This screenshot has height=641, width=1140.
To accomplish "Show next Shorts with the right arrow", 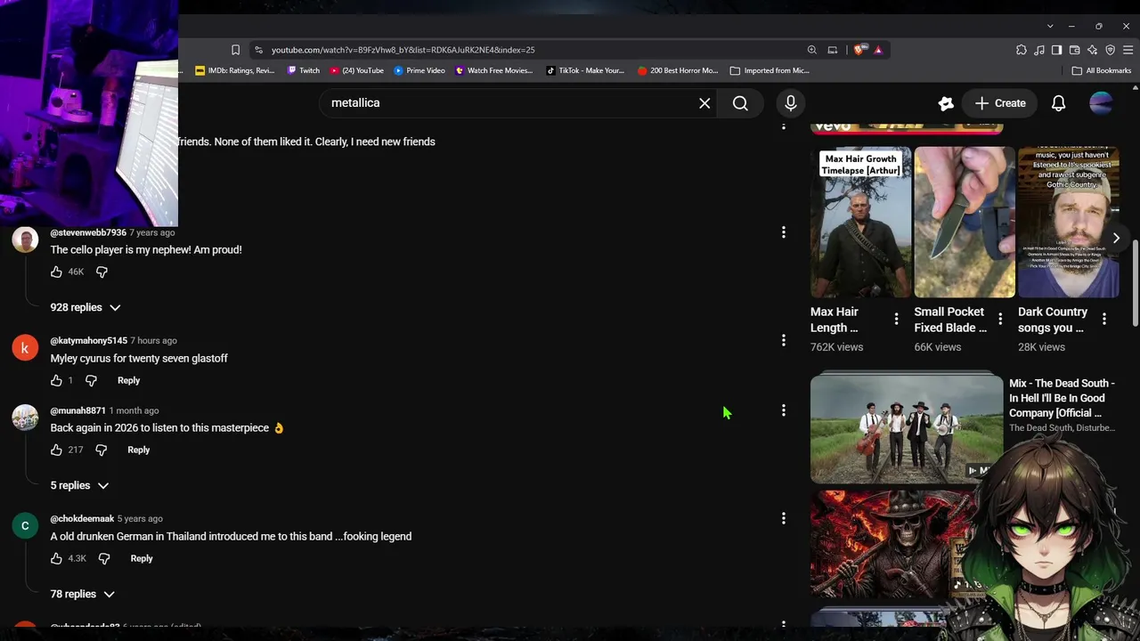I will [1116, 239].
